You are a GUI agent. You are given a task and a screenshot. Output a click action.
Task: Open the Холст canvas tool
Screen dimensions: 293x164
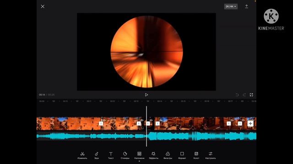196,155
